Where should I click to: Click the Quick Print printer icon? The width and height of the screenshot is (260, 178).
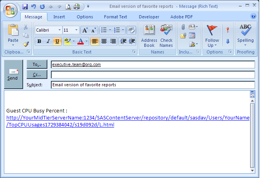tap(77, 7)
